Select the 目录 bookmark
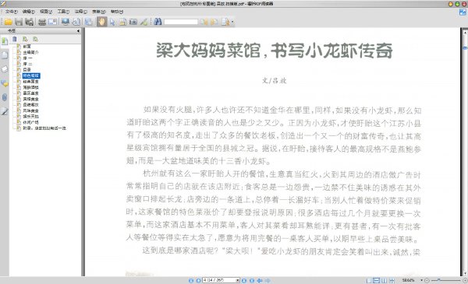Image resolution: width=468 pixels, height=284 pixels. pyautogui.click(x=27, y=70)
